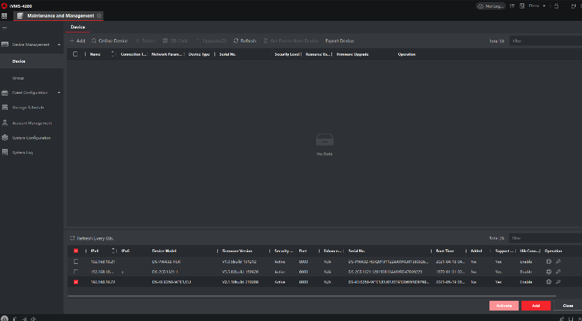This screenshot has height=321, width=582.
Task: Select Group in the sidebar
Action: 18,78
